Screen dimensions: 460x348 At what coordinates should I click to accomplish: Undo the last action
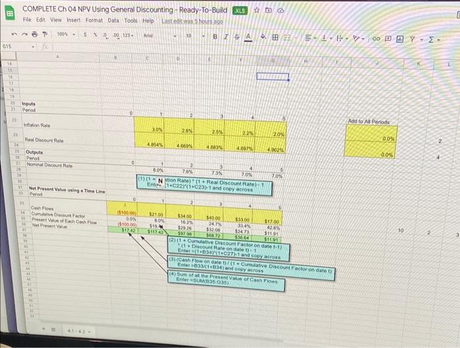14,34
